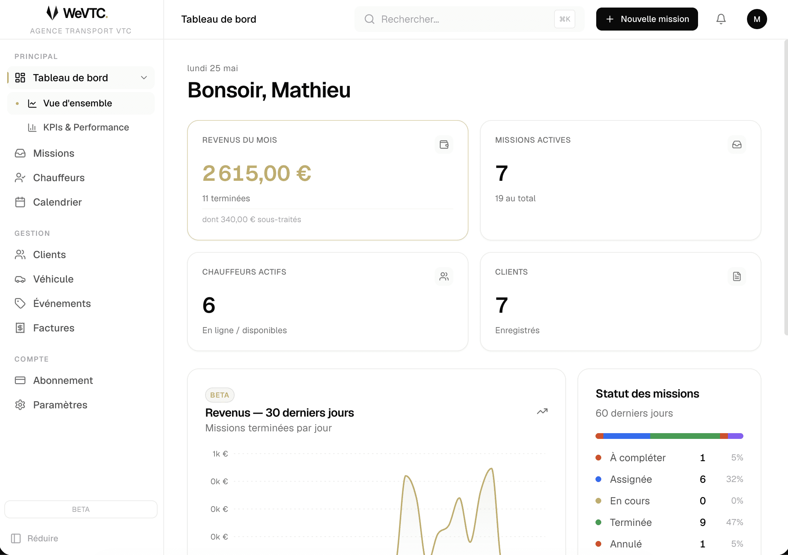Open Événements page

tap(81, 303)
